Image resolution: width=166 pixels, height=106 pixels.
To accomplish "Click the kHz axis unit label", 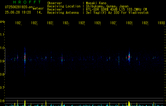I will [x=3, y=22].
